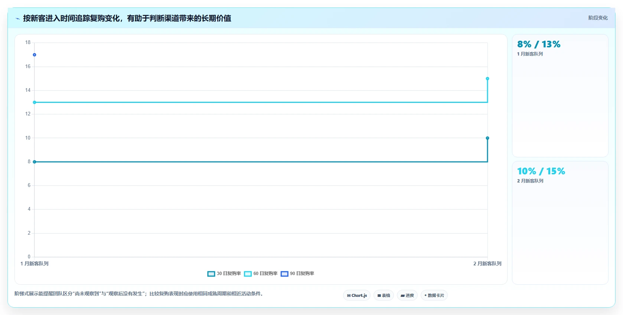This screenshot has height=315, width=623.
Task: Click the 数据卡片 chip
Action: (434, 295)
